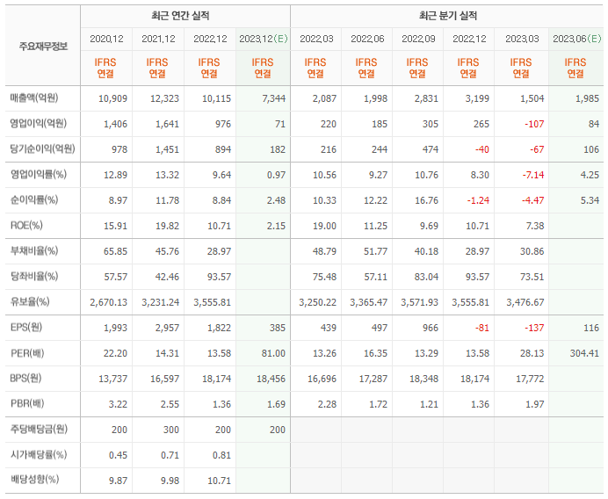The image size is (608, 499).
Task: Select operating margin value -7.14
Action: click(533, 175)
